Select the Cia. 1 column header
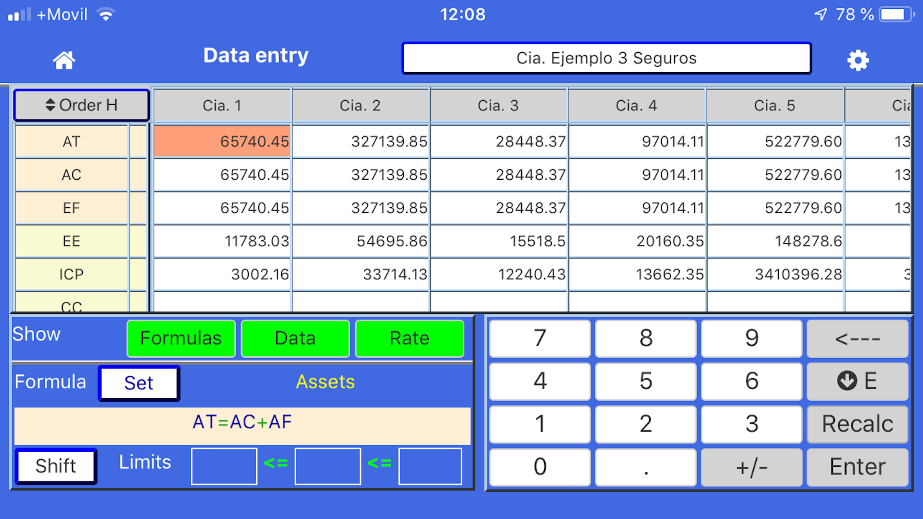The height and width of the screenshot is (519, 923). 222,105
